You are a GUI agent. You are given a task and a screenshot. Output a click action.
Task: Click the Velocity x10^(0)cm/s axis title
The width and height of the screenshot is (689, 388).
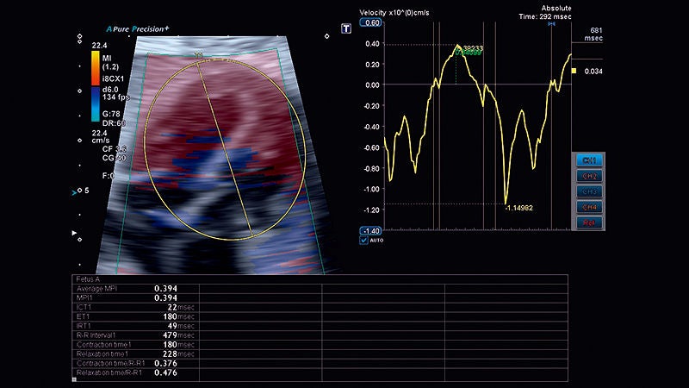pos(394,12)
